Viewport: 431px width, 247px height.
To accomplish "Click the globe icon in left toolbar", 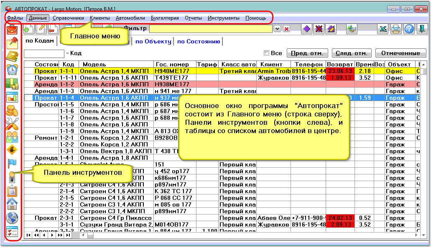I will point(13,218).
